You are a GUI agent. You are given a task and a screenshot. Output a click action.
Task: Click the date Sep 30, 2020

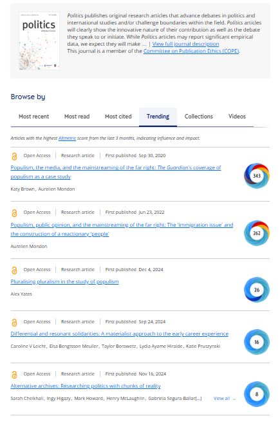(152, 155)
